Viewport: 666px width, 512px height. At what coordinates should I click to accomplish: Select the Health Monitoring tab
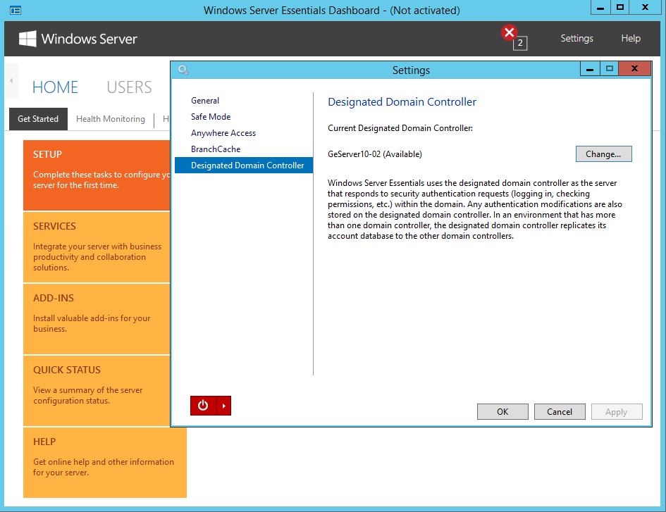point(111,119)
